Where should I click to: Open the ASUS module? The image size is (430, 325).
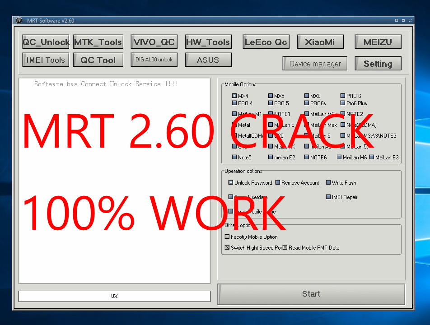[x=208, y=60]
